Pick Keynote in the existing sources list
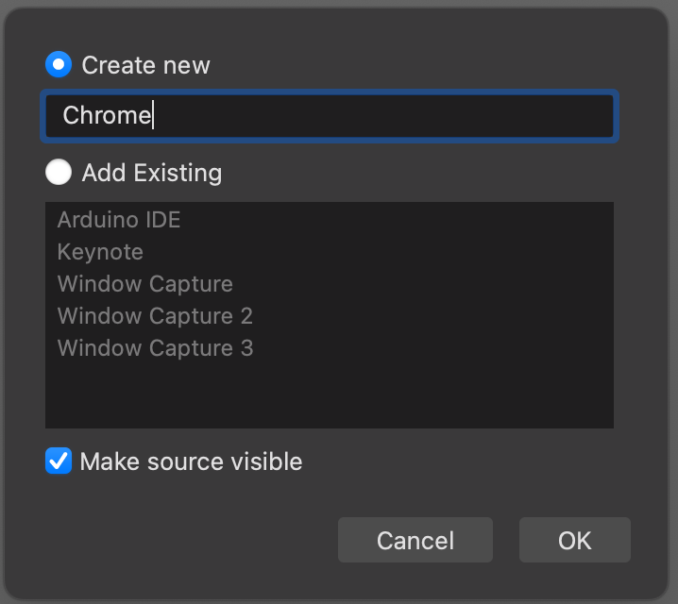Viewport: 678px width, 604px height. click(x=100, y=252)
